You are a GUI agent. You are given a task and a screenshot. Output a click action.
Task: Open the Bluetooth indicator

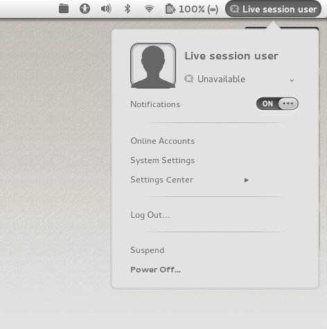127,9
